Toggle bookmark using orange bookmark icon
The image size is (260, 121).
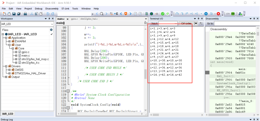point(126,14)
